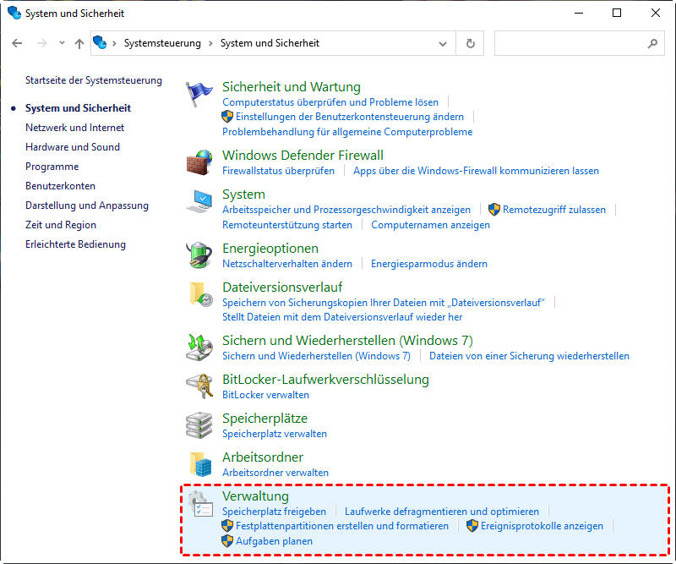Click Remoteunterstützung starten
Screen dimensions: 676x564
287,225
